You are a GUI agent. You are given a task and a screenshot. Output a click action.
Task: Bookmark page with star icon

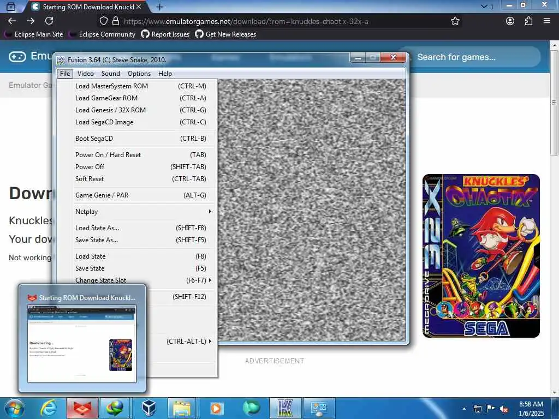pyautogui.click(x=455, y=21)
